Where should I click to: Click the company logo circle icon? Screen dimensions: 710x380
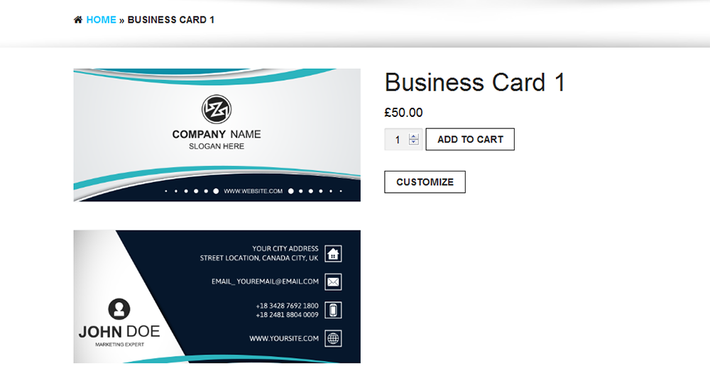(217, 109)
